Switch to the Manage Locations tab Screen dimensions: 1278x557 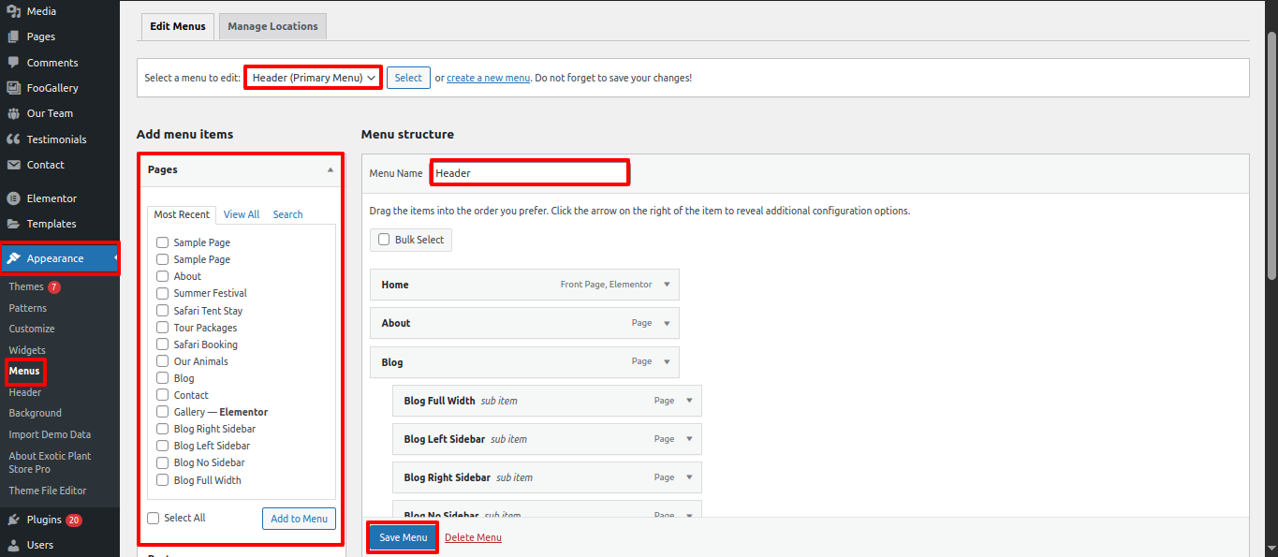[272, 26]
